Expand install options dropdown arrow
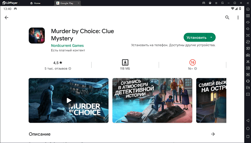 [x=211, y=37]
